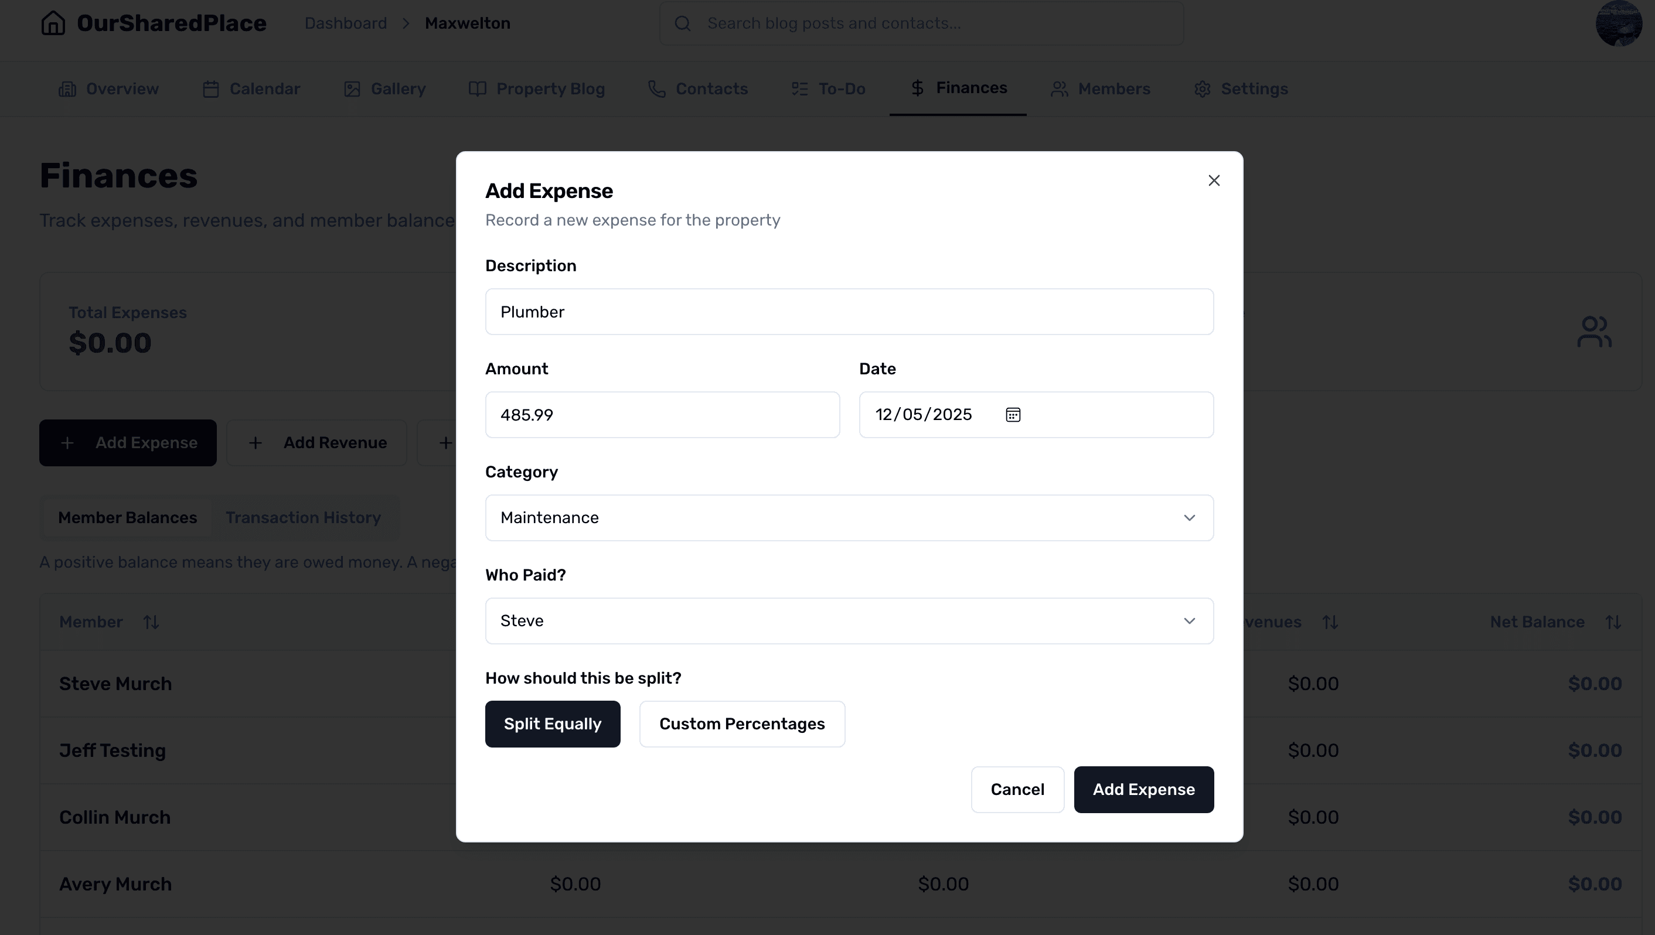Cancel the Add Expense dialog
The image size is (1655, 935).
click(x=1017, y=789)
